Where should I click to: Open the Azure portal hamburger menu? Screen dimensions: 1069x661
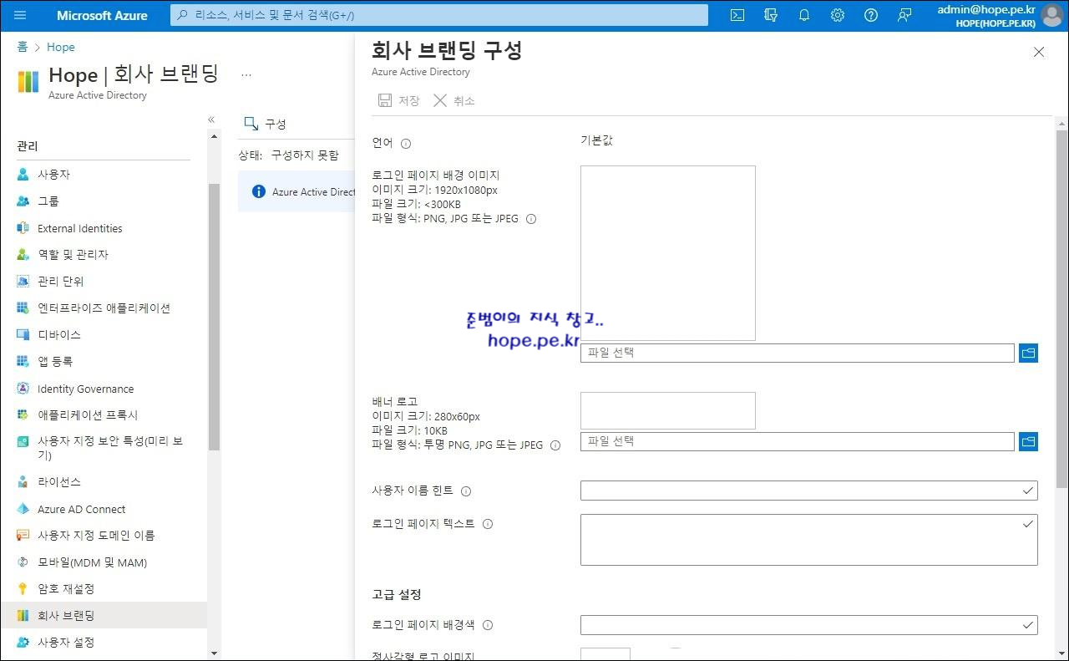[20, 15]
